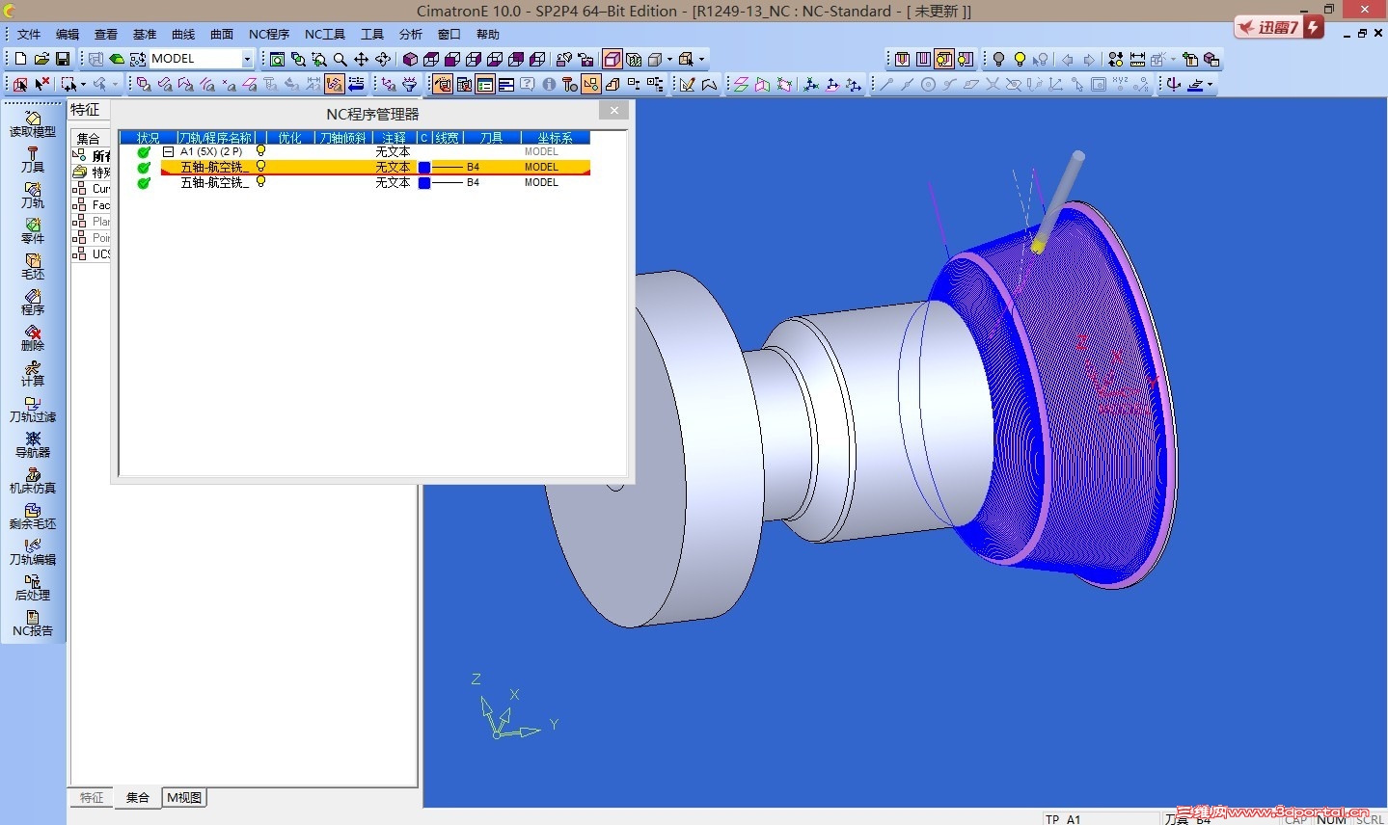Open the 文件 File menu
Screen dimensions: 1388x825
pyautogui.click(x=29, y=34)
